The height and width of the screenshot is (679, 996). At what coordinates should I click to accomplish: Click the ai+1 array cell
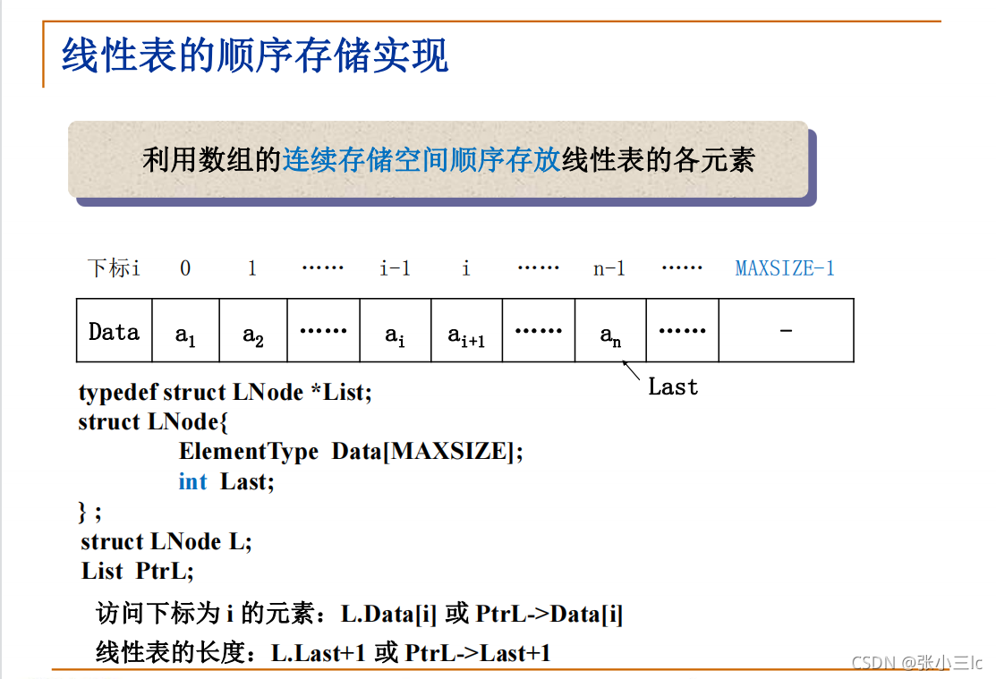coord(467,331)
